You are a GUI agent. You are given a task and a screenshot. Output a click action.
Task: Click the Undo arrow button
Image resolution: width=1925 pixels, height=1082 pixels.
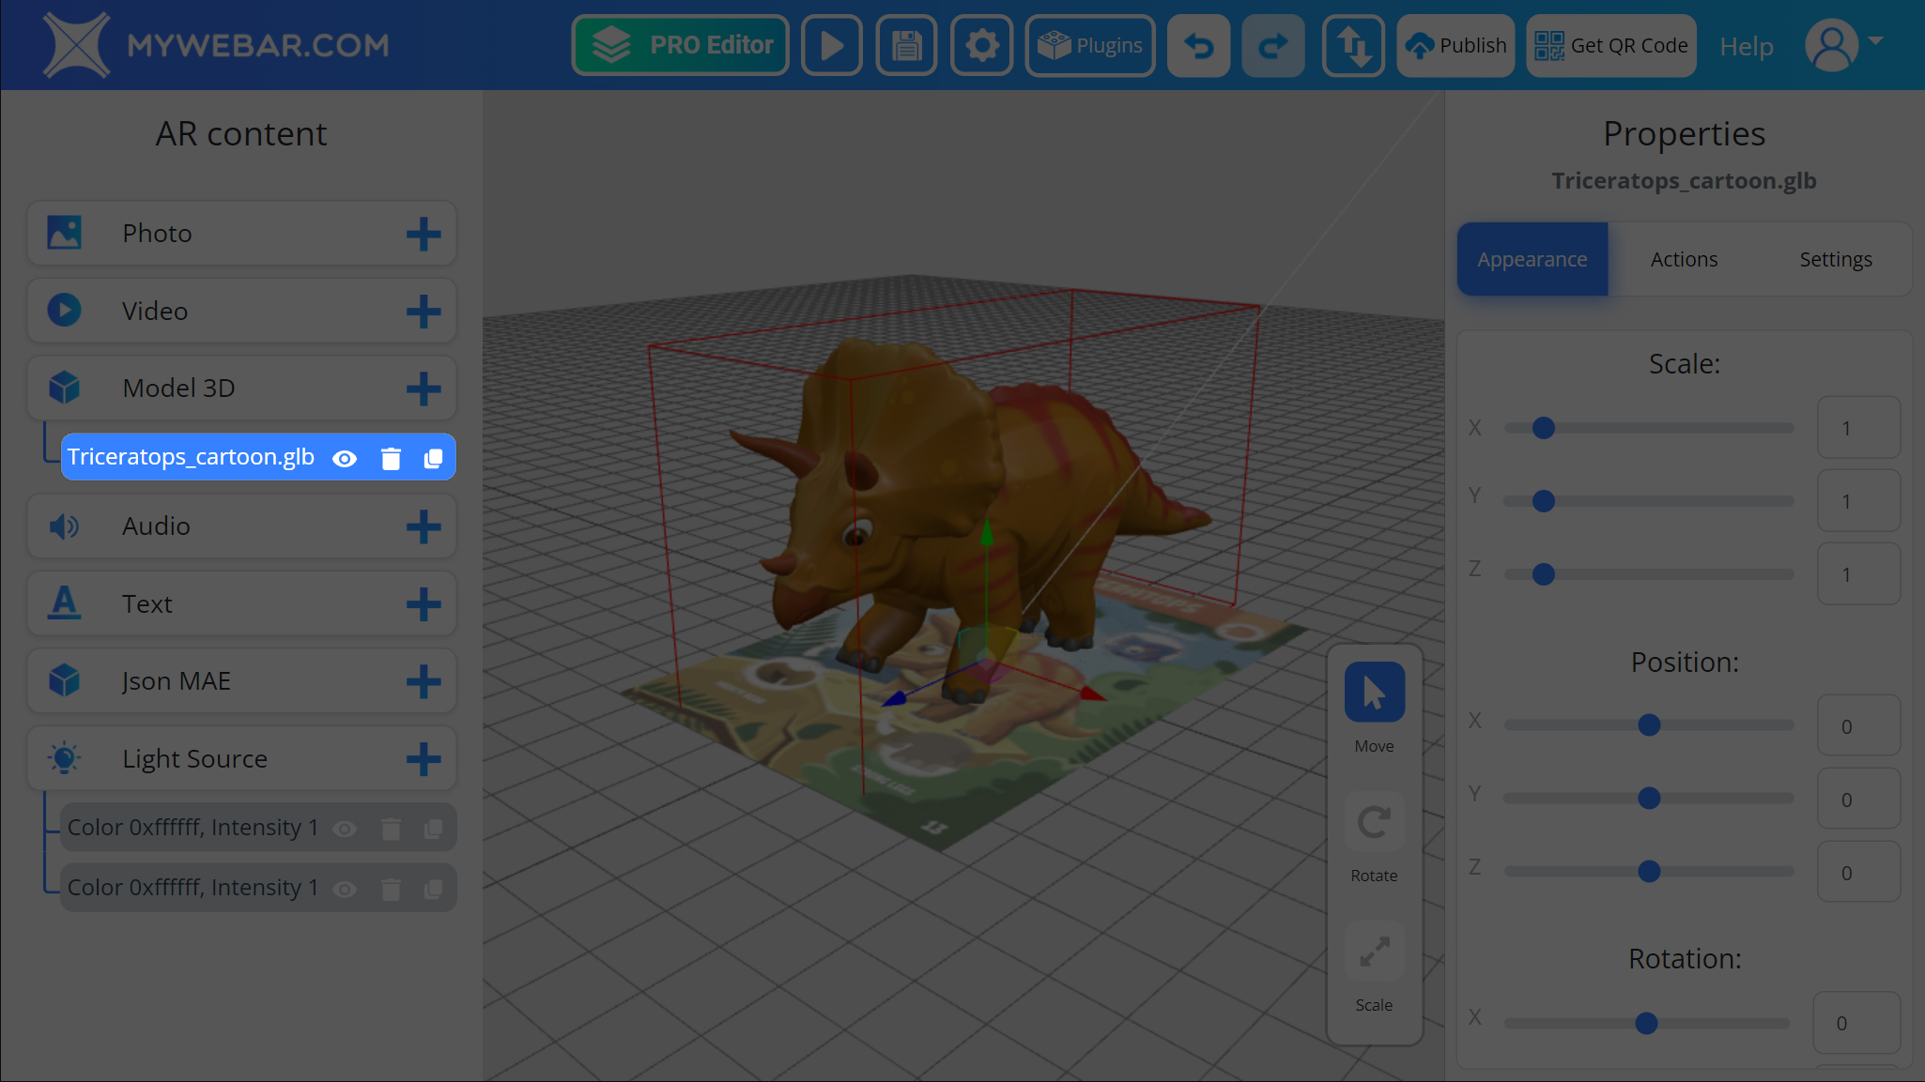[1198, 45]
